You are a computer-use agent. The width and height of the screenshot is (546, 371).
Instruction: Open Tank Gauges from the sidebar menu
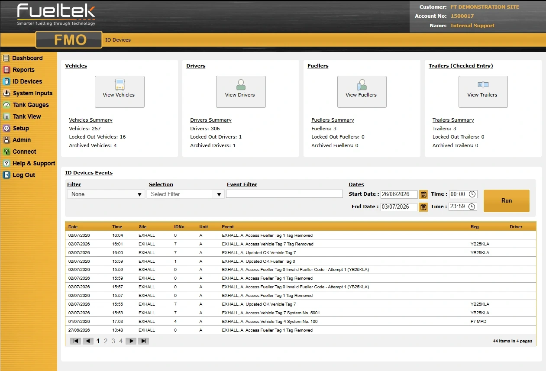click(x=31, y=105)
